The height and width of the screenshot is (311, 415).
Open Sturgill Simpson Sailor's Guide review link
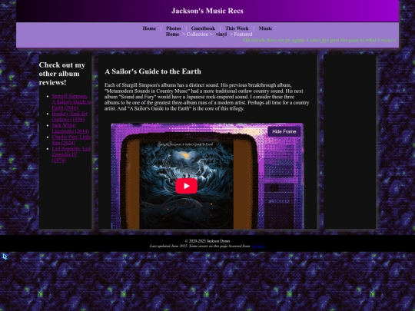click(71, 102)
